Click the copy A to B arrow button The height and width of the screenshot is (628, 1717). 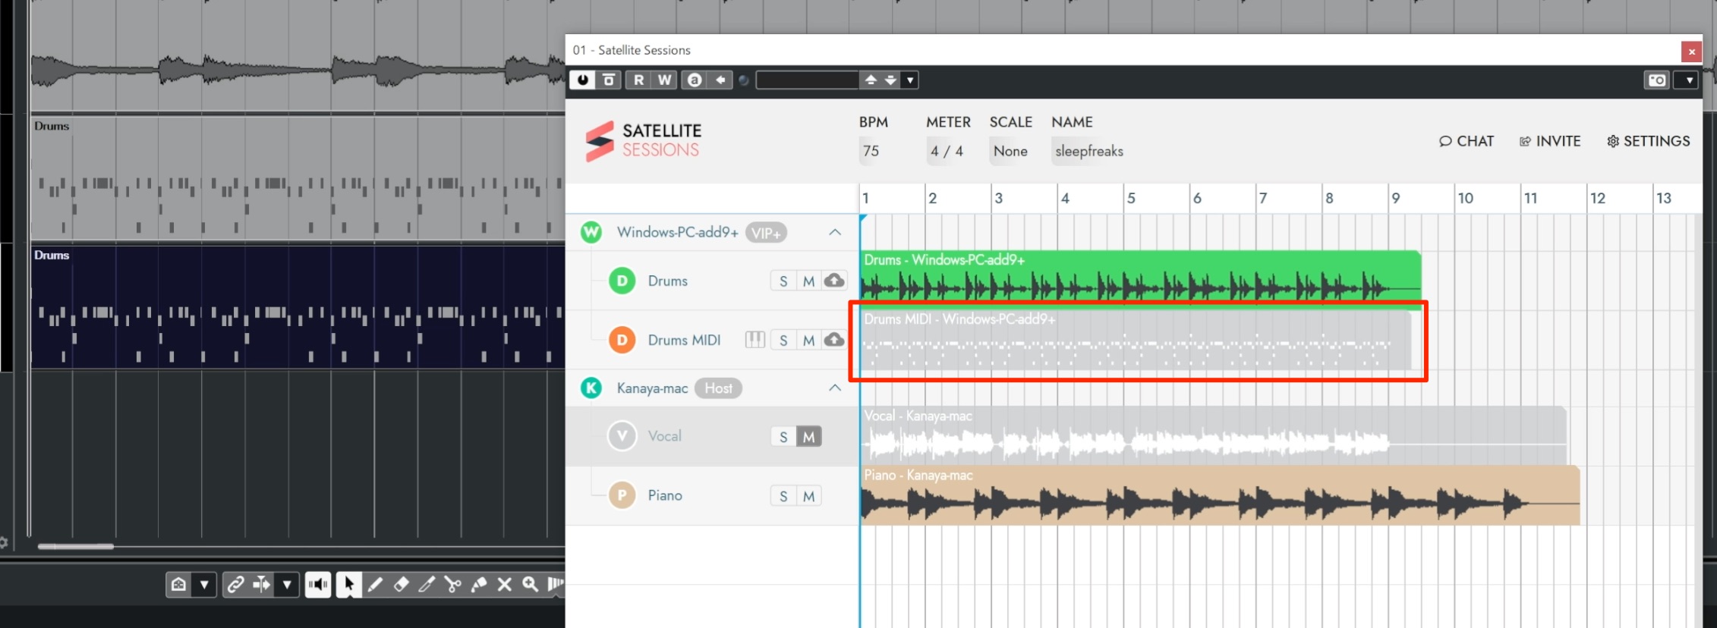point(720,80)
